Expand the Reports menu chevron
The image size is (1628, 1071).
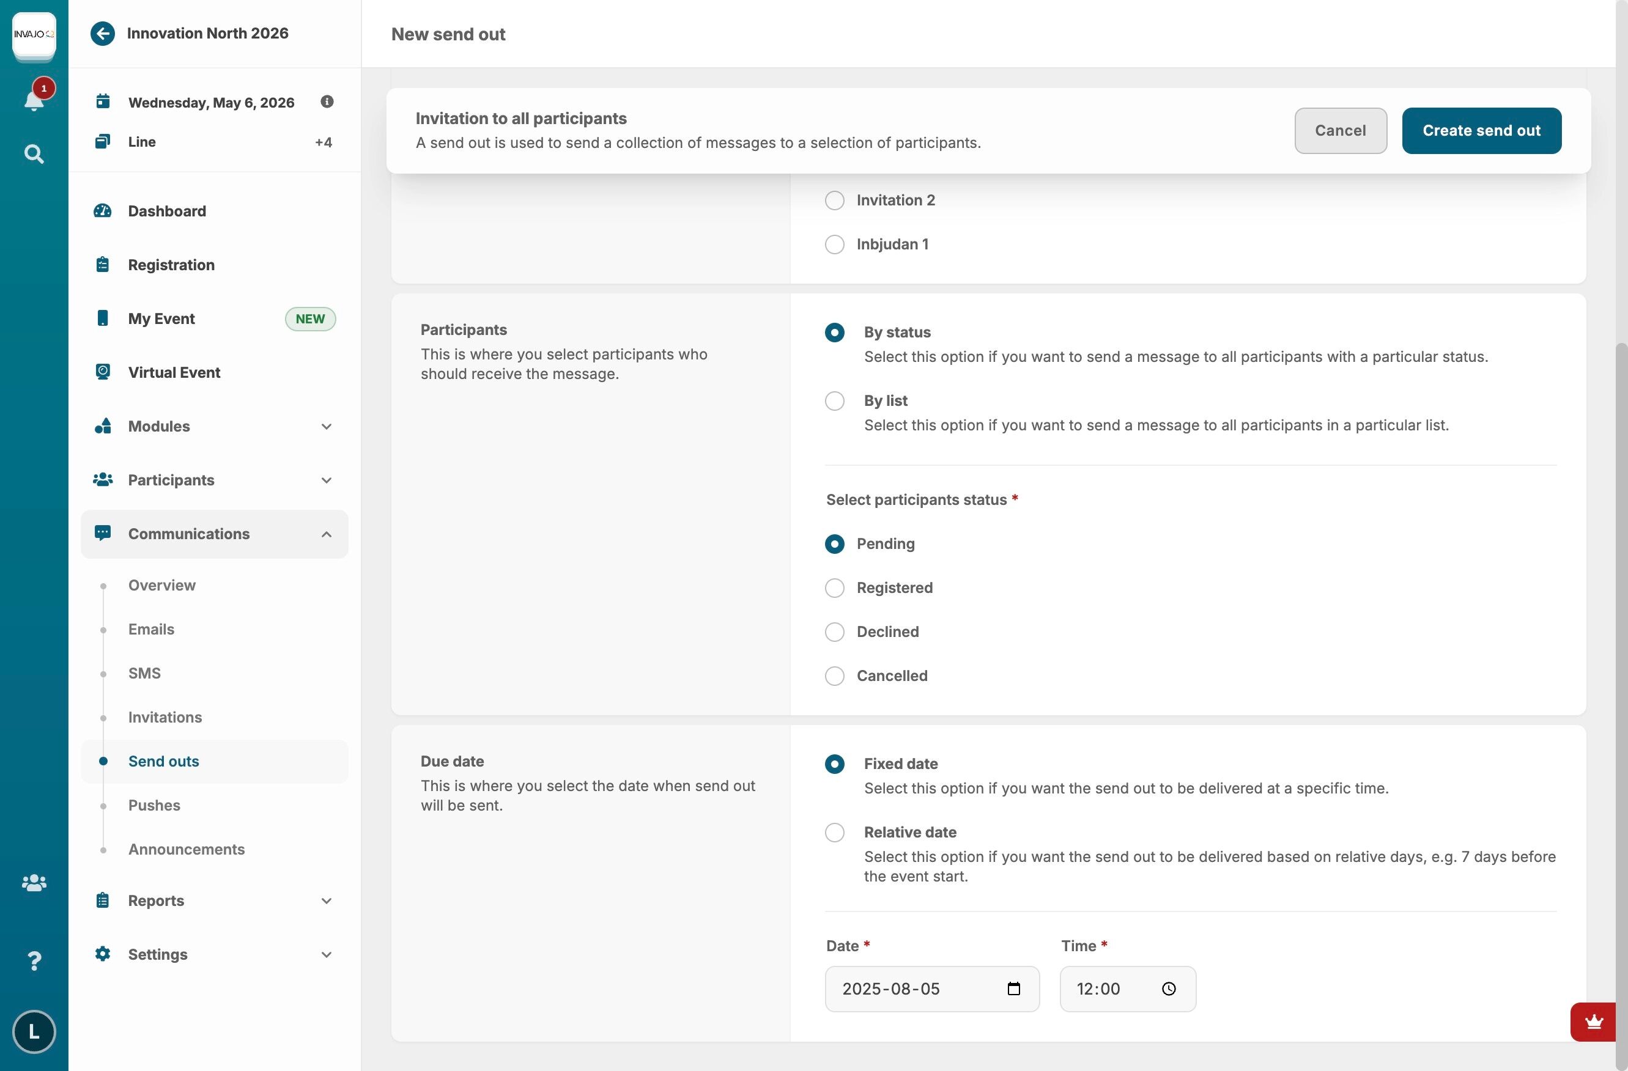coord(327,900)
